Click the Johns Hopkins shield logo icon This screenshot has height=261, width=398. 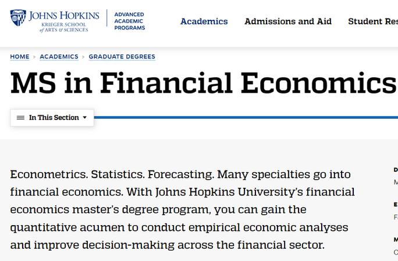[18, 18]
